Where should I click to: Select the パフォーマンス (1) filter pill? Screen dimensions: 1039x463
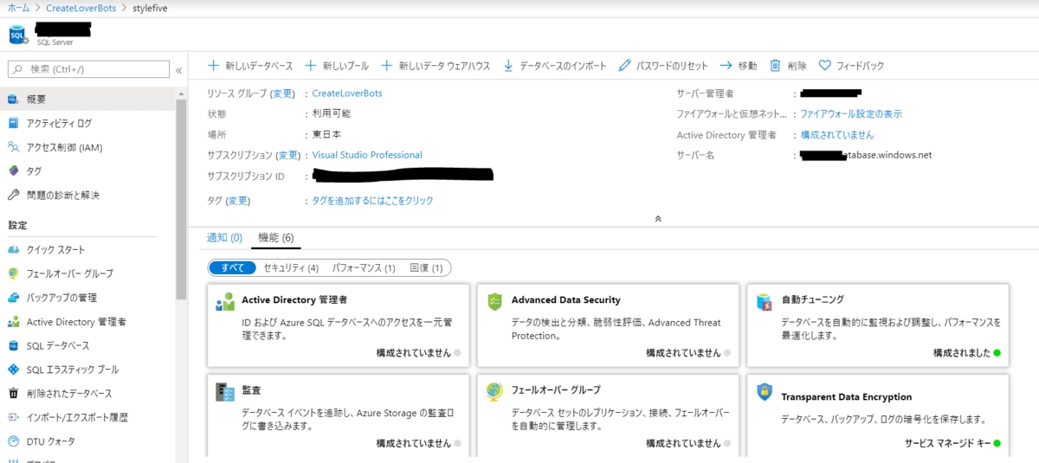364,268
